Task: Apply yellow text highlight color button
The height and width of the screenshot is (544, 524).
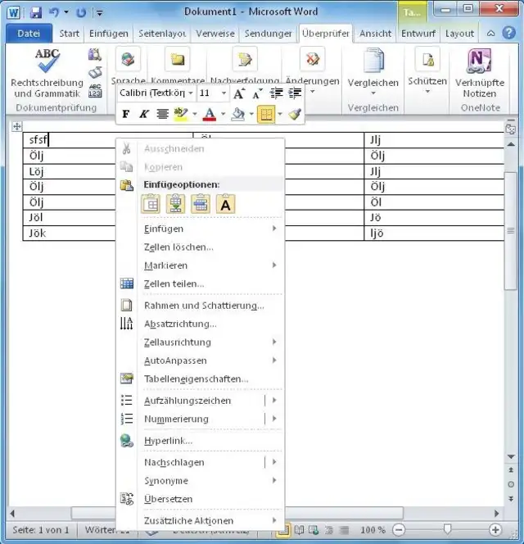Action: point(180,114)
